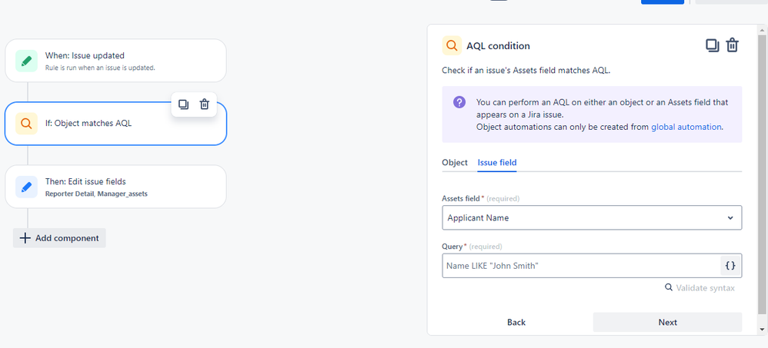Image resolution: width=768 pixels, height=348 pixels.
Task: Click the purple help question icon
Action: pyautogui.click(x=459, y=102)
